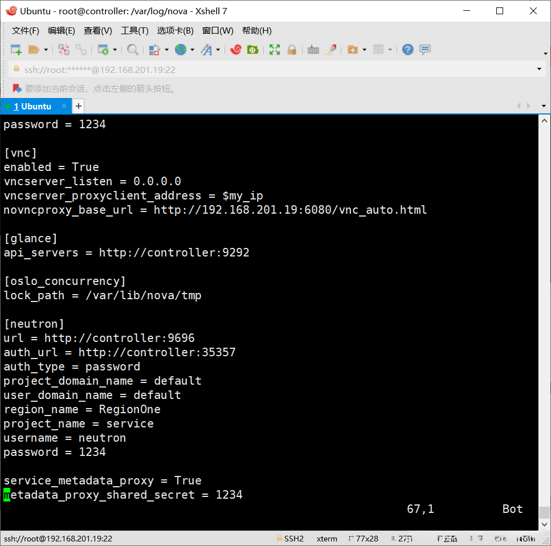Viewport: 551px width, 546px height.
Task: Toggle full screen mode icon
Action: (x=275, y=50)
